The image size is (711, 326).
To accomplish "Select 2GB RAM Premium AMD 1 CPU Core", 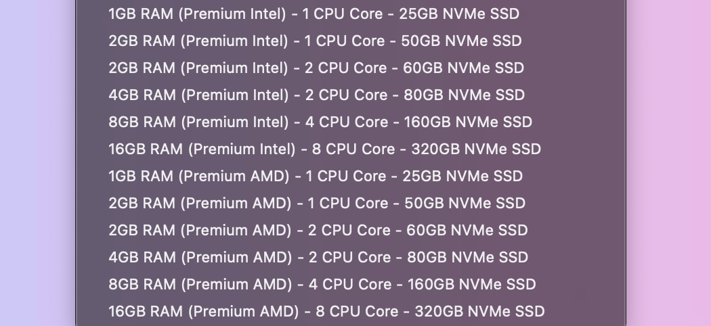I will point(317,203).
